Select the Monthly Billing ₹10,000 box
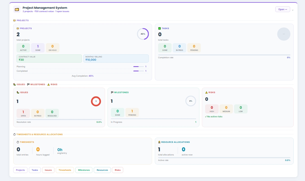The height and width of the screenshot is (181, 305). 116,59
